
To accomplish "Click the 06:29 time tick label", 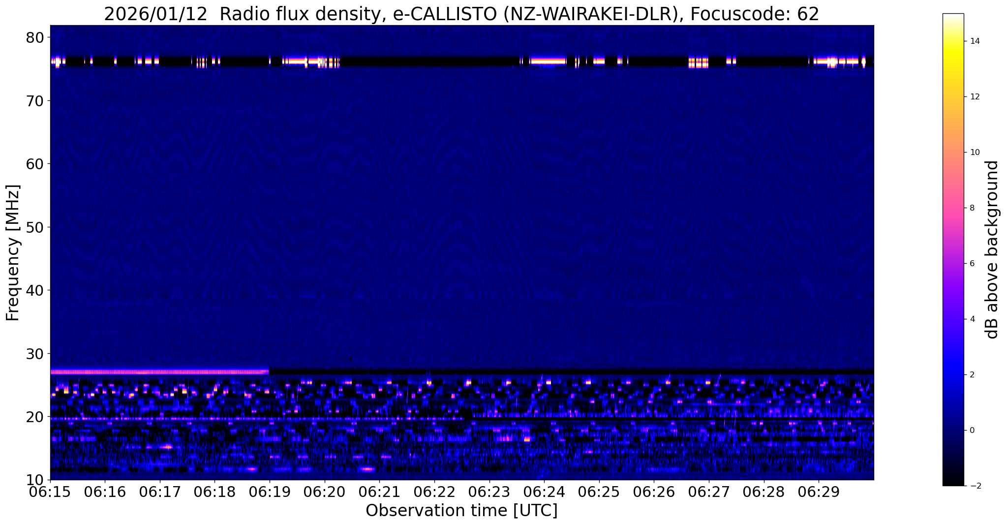I will 819,492.
